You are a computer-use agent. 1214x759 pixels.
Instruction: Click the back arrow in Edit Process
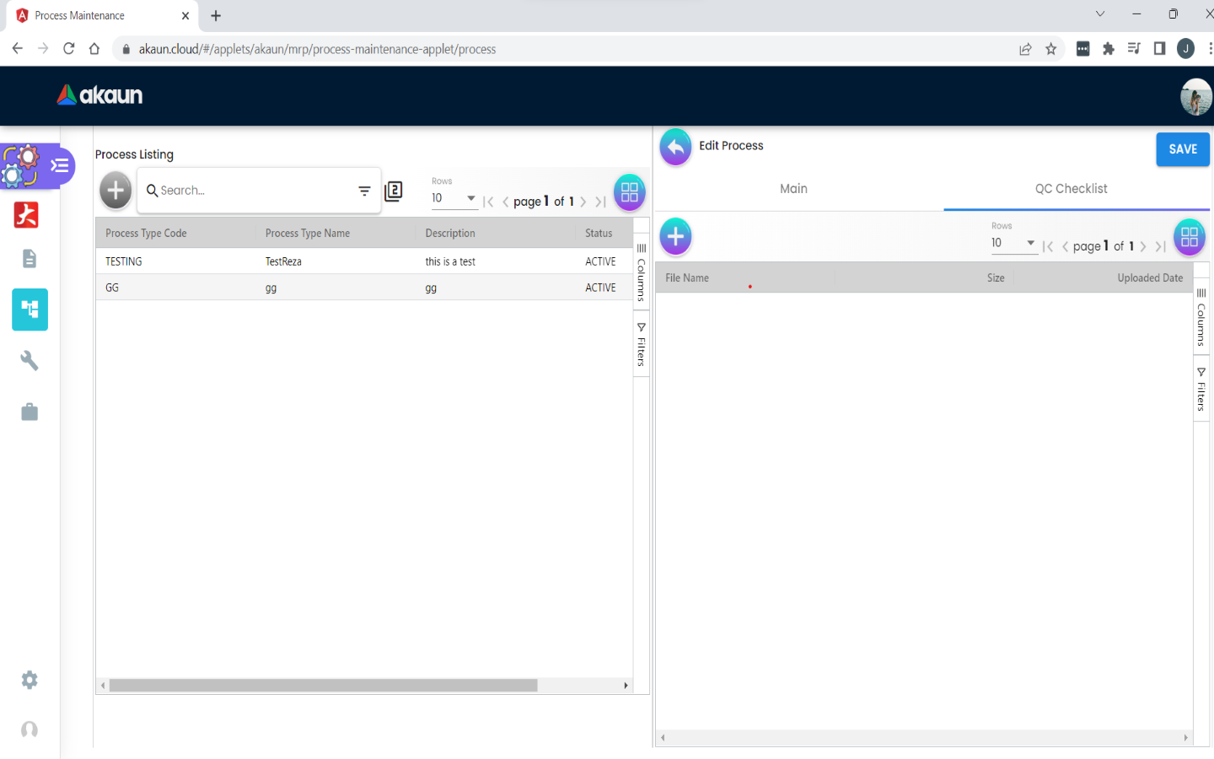click(675, 148)
